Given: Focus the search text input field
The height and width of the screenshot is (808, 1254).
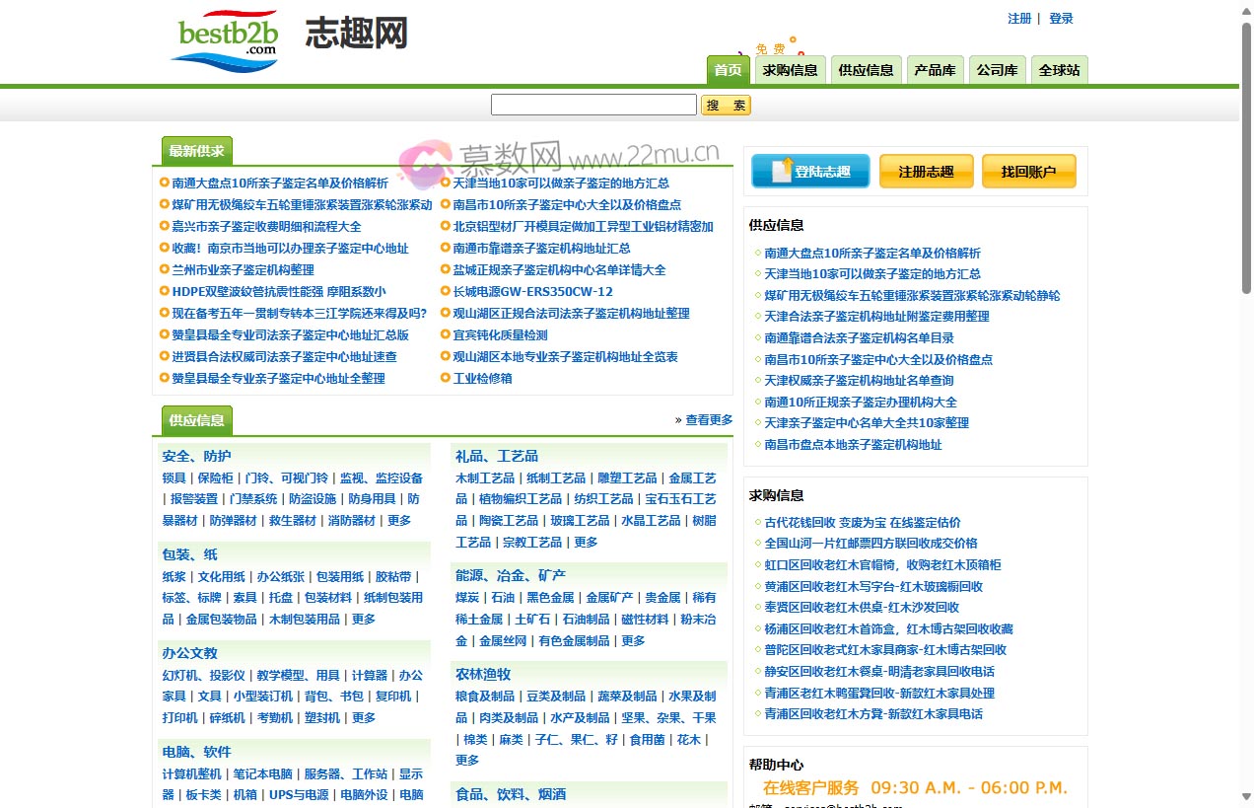Looking at the screenshot, I should (593, 105).
